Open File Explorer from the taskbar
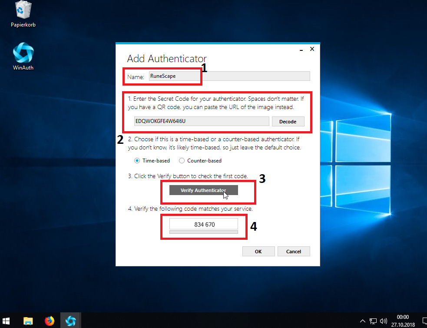This screenshot has height=328, width=427. pos(28,321)
